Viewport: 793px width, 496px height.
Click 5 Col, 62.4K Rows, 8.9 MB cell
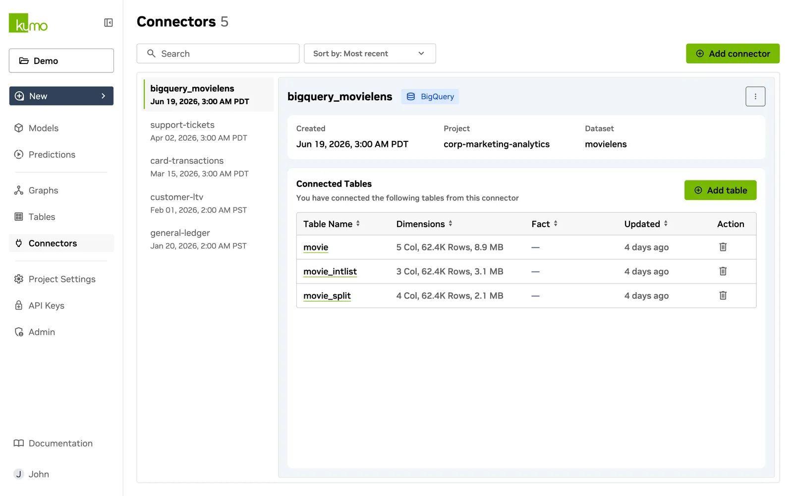click(x=450, y=247)
